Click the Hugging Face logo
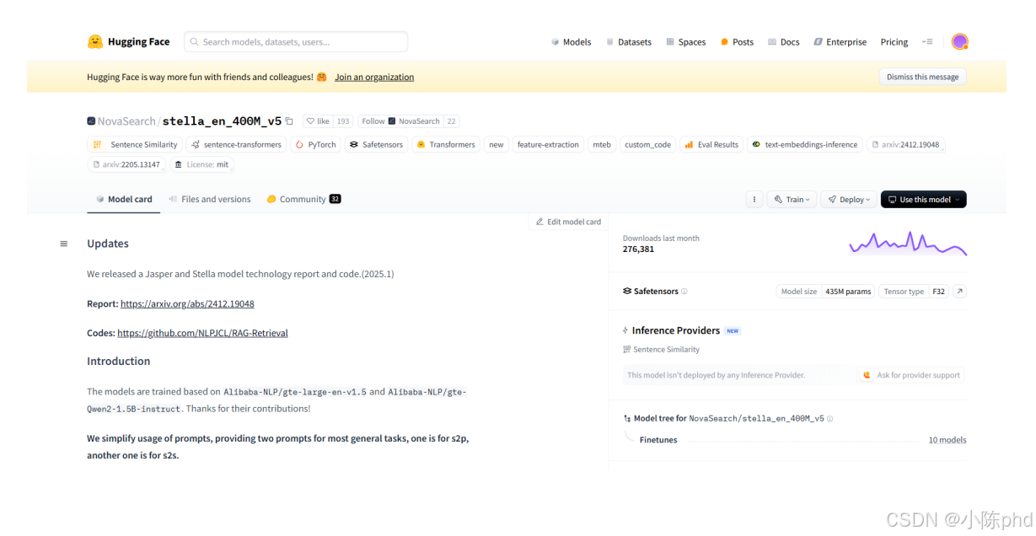Viewport: 1036px width, 536px height. (x=129, y=42)
